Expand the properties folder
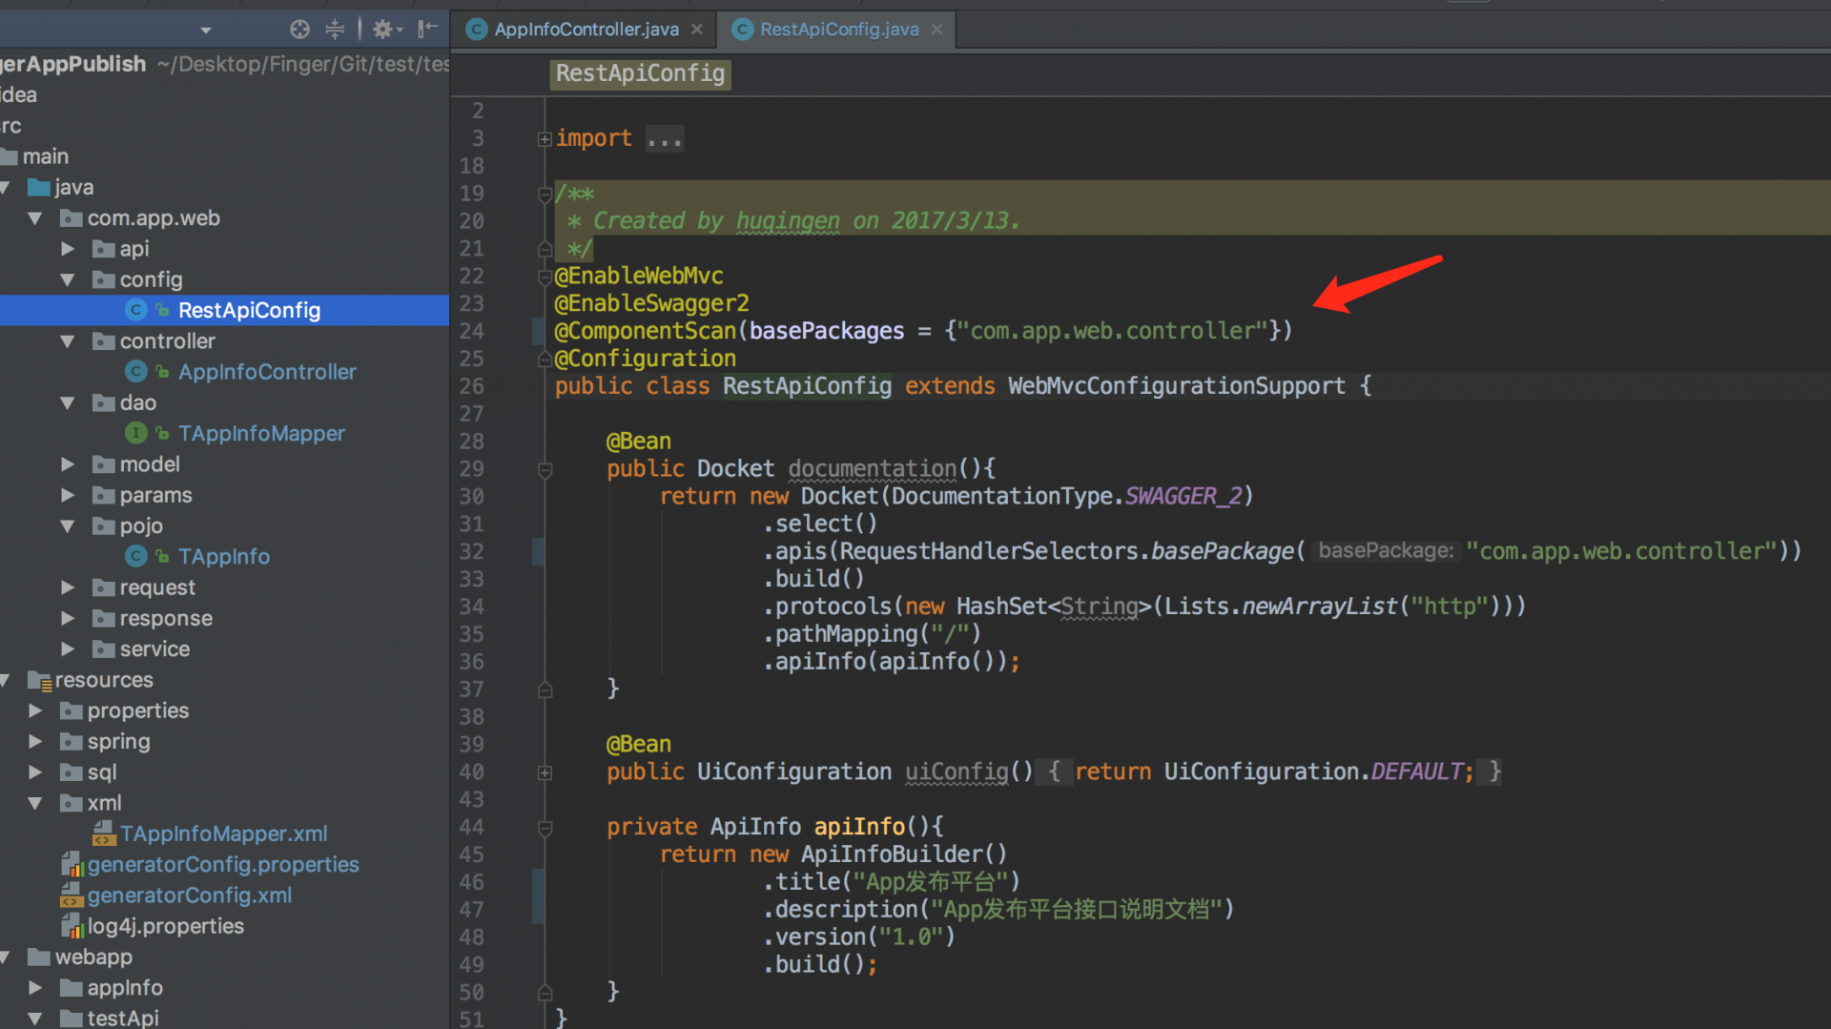The image size is (1831, 1029). coord(35,710)
